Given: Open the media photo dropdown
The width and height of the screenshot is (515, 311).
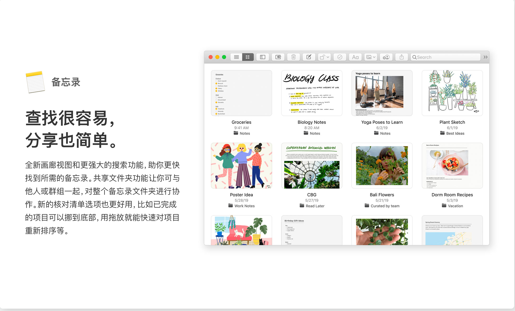Looking at the screenshot, I should [x=371, y=57].
